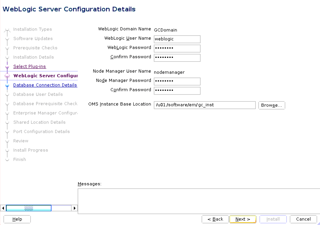Open the Database Connection Details link
The image size is (320, 225).
(x=45, y=85)
